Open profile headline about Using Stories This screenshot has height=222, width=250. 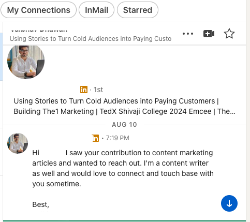[124, 106]
